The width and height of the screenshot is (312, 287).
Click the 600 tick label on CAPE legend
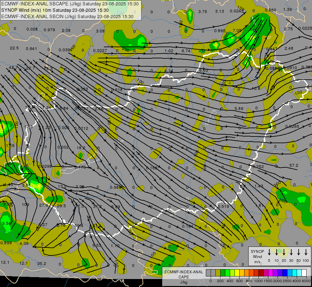coord(239,281)
